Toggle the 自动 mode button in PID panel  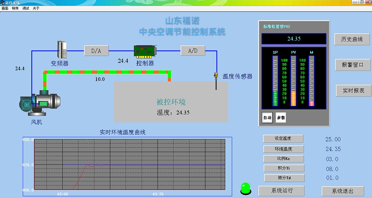267,118
